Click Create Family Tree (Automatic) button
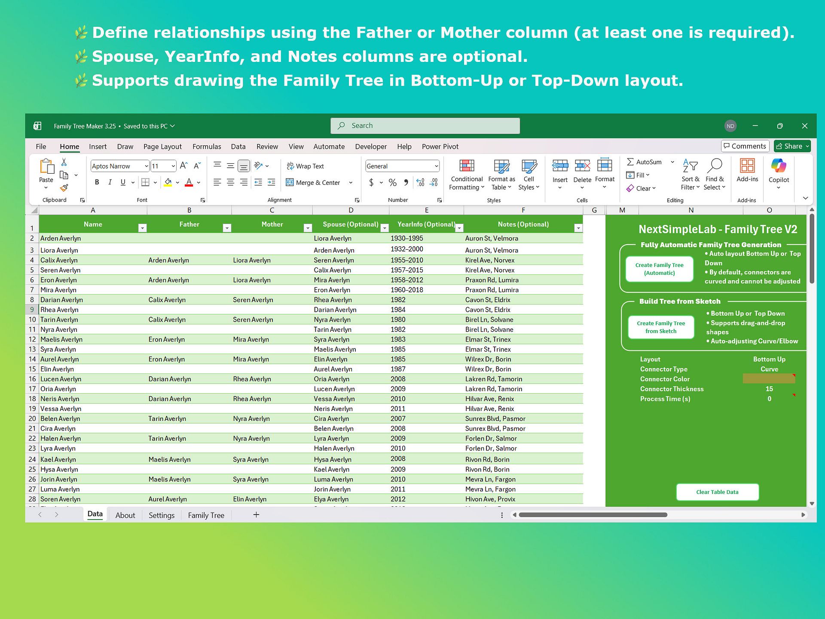The image size is (825, 619). [x=659, y=269]
